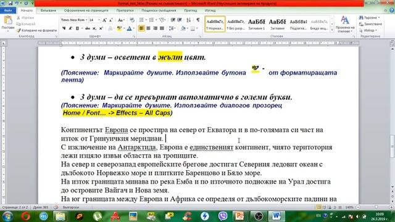Click the vertical scrollbar thumb
Image resolution: width=395 pixels, height=222 pixels.
[x=393, y=147]
